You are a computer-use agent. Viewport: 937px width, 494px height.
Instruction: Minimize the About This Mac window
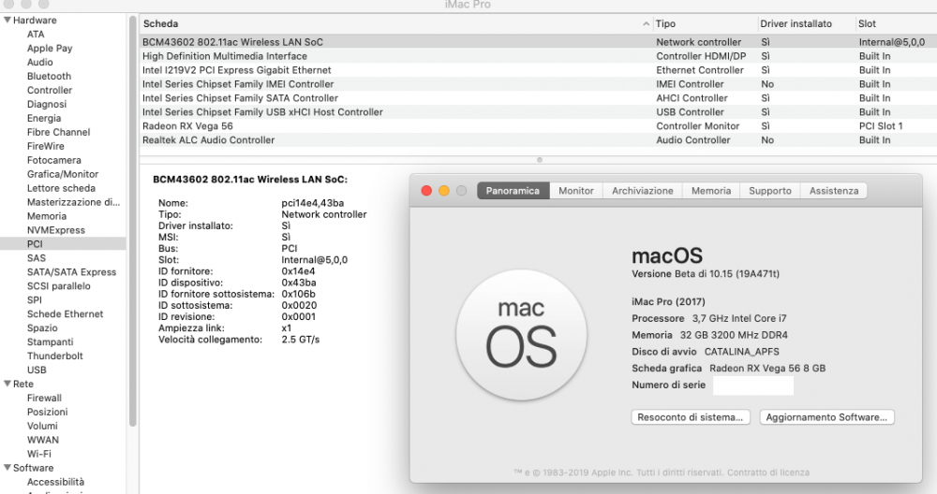444,191
